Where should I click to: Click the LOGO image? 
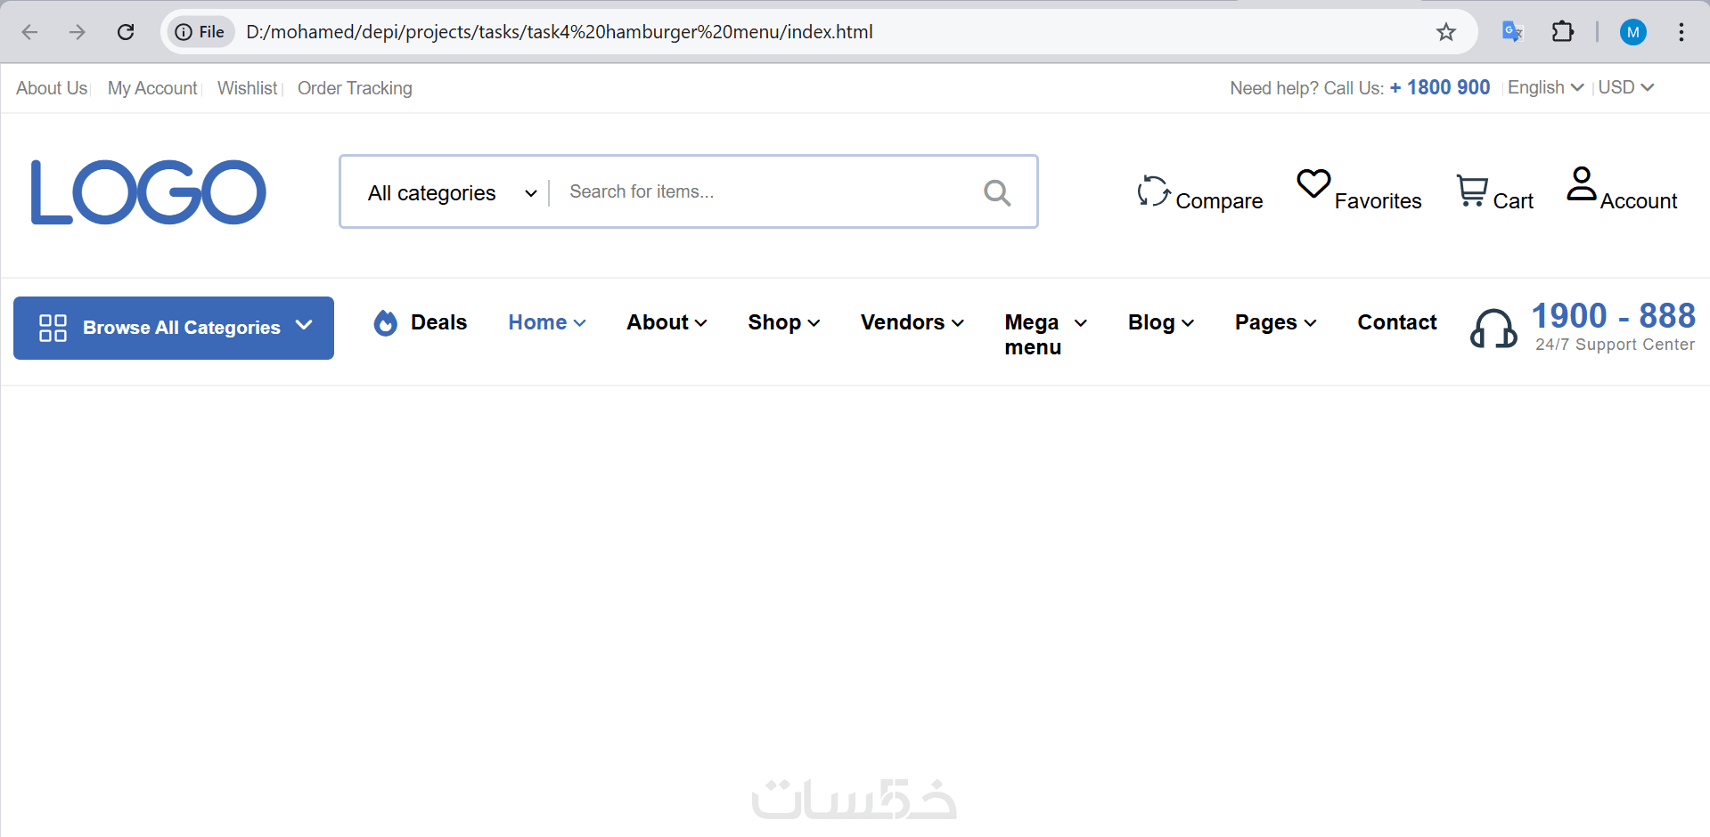[149, 192]
